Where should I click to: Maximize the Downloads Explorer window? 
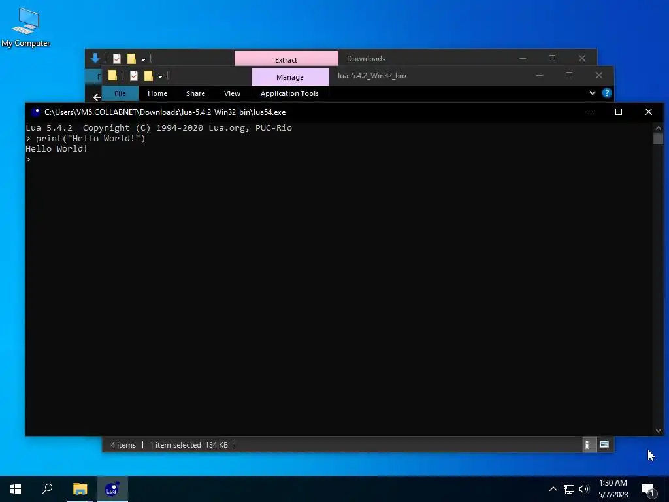[x=552, y=58]
